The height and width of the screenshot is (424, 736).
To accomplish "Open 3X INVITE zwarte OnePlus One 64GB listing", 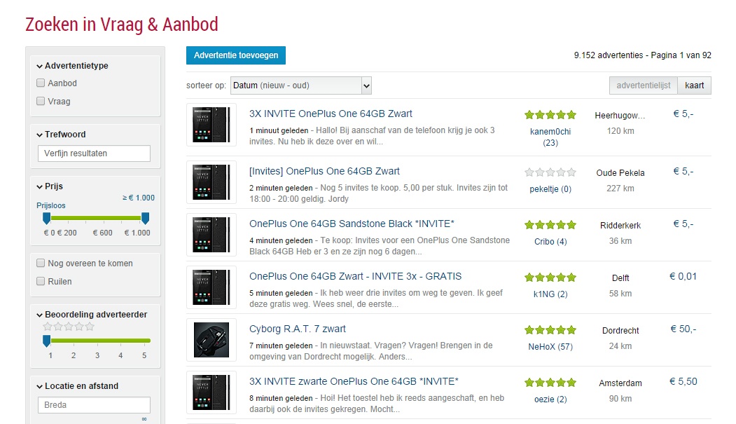I will click(x=354, y=381).
